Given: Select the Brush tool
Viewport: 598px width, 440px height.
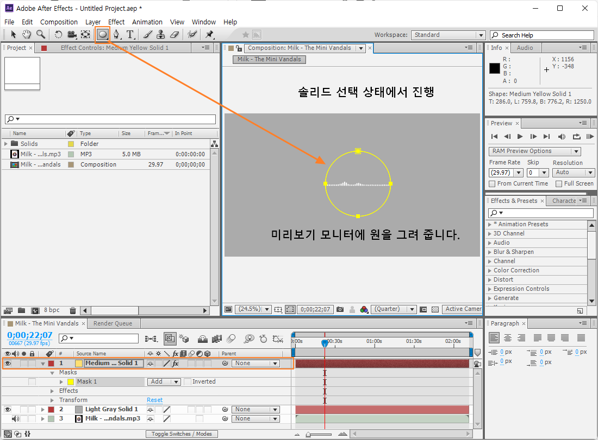Looking at the screenshot, I should (147, 35).
